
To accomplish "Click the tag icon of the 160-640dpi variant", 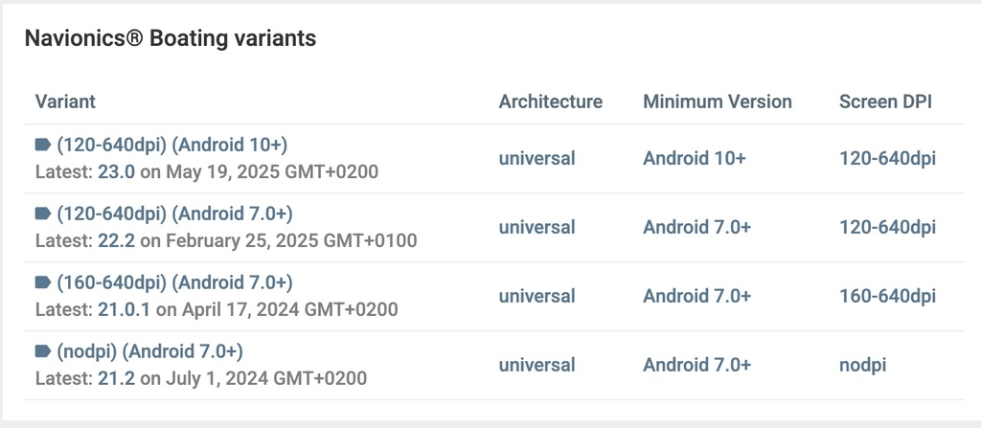I will click(x=42, y=282).
